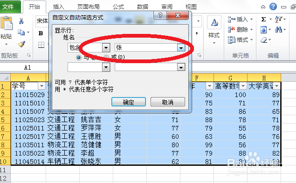Screen dimensions: 296x183
Task: Click the Sort and Filter icon
Action: pos(278,19)
